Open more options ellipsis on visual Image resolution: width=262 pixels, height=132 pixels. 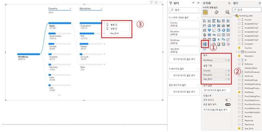pyautogui.click(x=161, y=2)
